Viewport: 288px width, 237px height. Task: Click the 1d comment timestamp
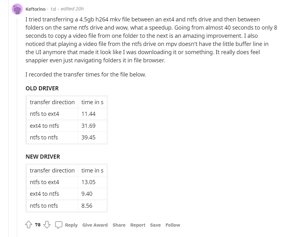(x=53, y=9)
